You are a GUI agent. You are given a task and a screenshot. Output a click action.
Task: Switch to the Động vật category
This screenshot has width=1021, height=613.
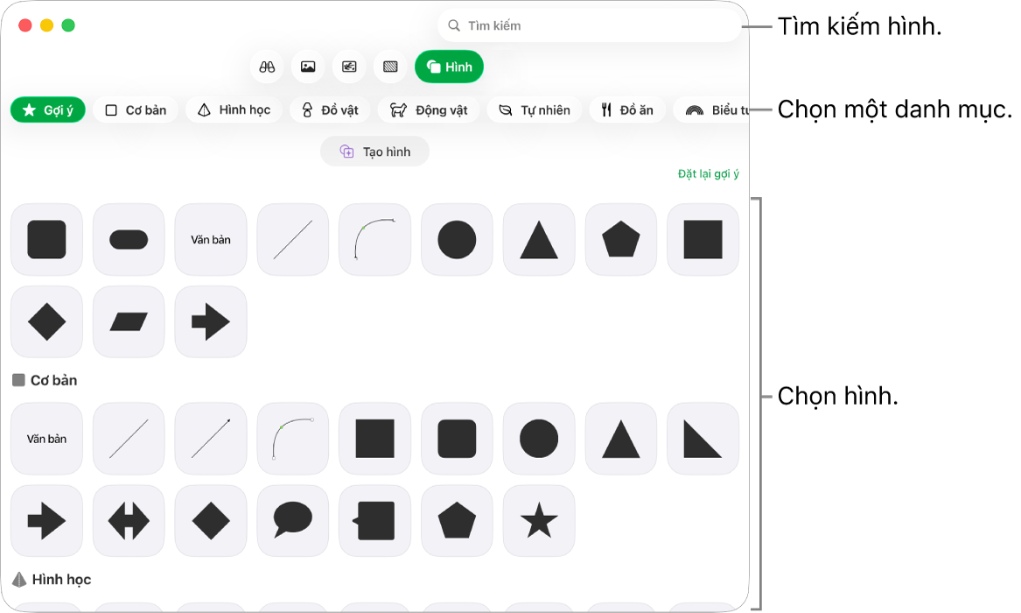pyautogui.click(x=429, y=110)
